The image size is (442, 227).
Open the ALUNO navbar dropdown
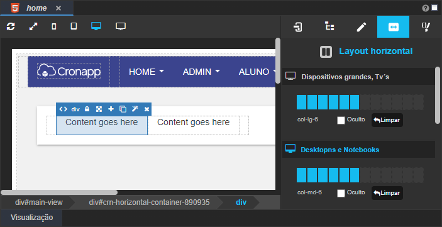click(x=257, y=72)
